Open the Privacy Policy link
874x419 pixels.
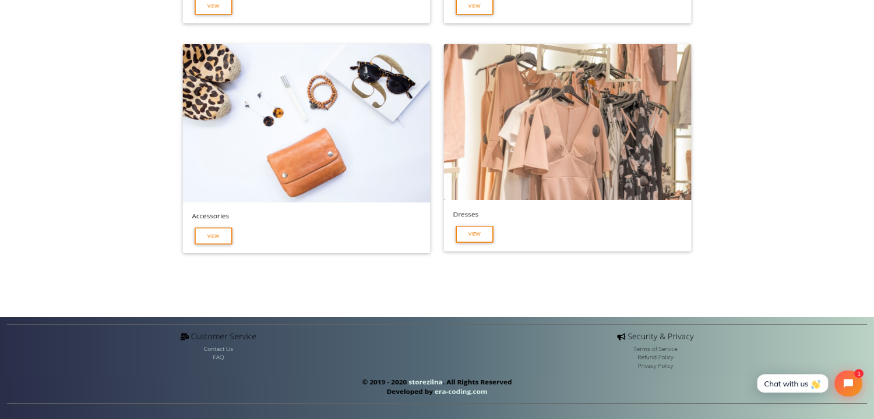655,366
